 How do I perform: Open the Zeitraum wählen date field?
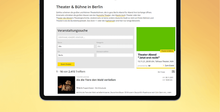click(115, 55)
